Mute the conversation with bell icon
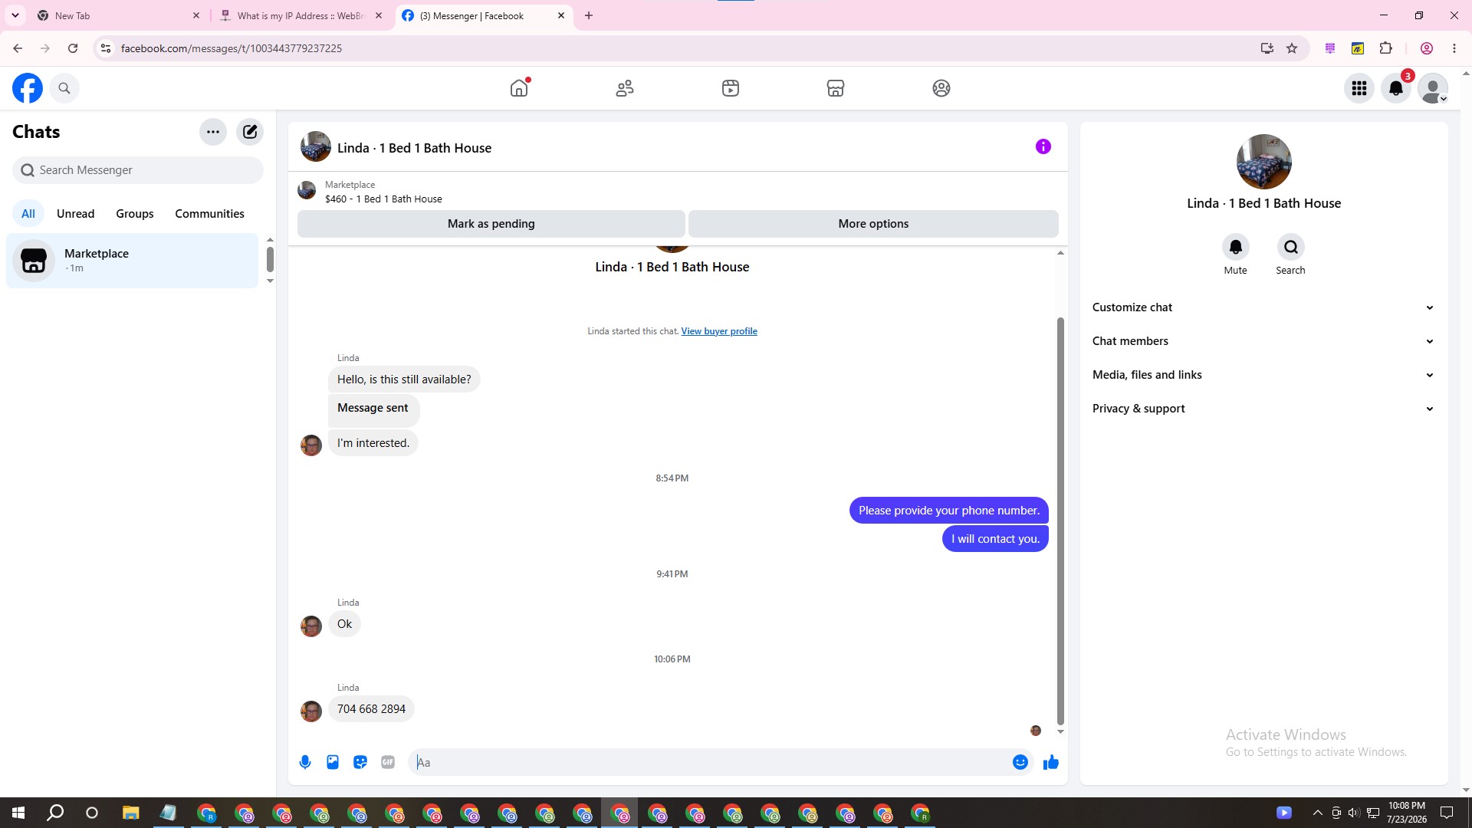Screen dimensions: 1472x828 pyautogui.click(x=1235, y=247)
